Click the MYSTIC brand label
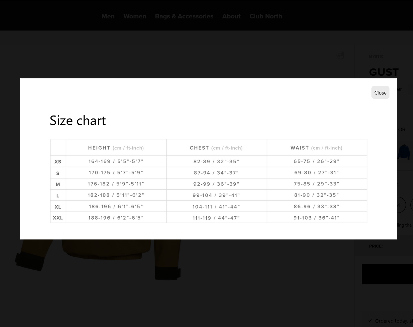Viewport: 413px width, 327px height. tap(376, 57)
